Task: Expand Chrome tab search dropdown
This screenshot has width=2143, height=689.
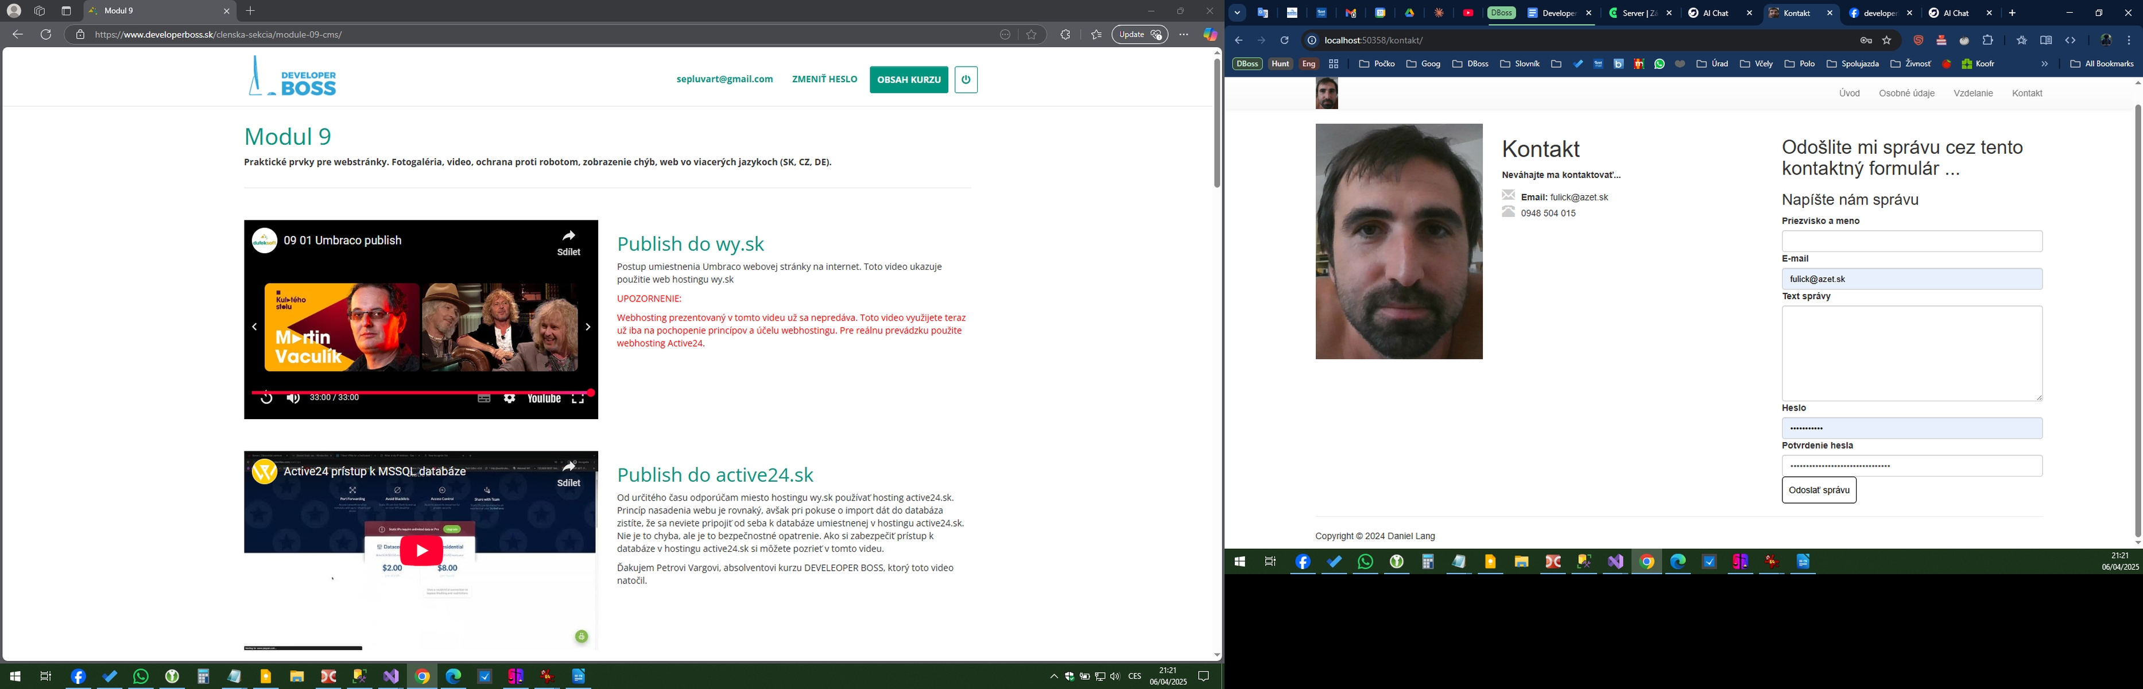Action: tap(1237, 13)
